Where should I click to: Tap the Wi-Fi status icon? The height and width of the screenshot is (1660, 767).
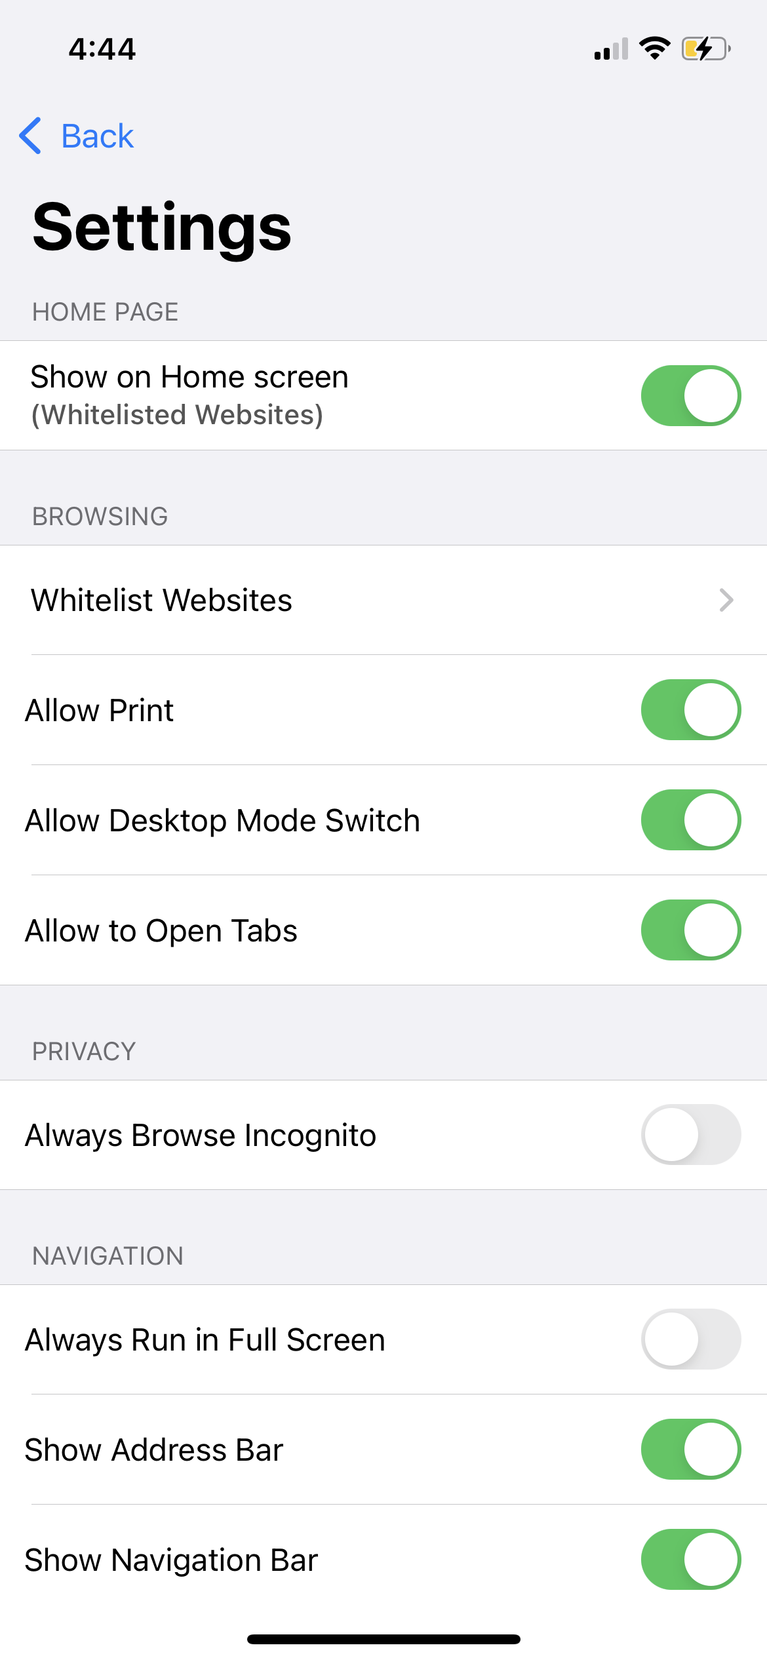(654, 49)
